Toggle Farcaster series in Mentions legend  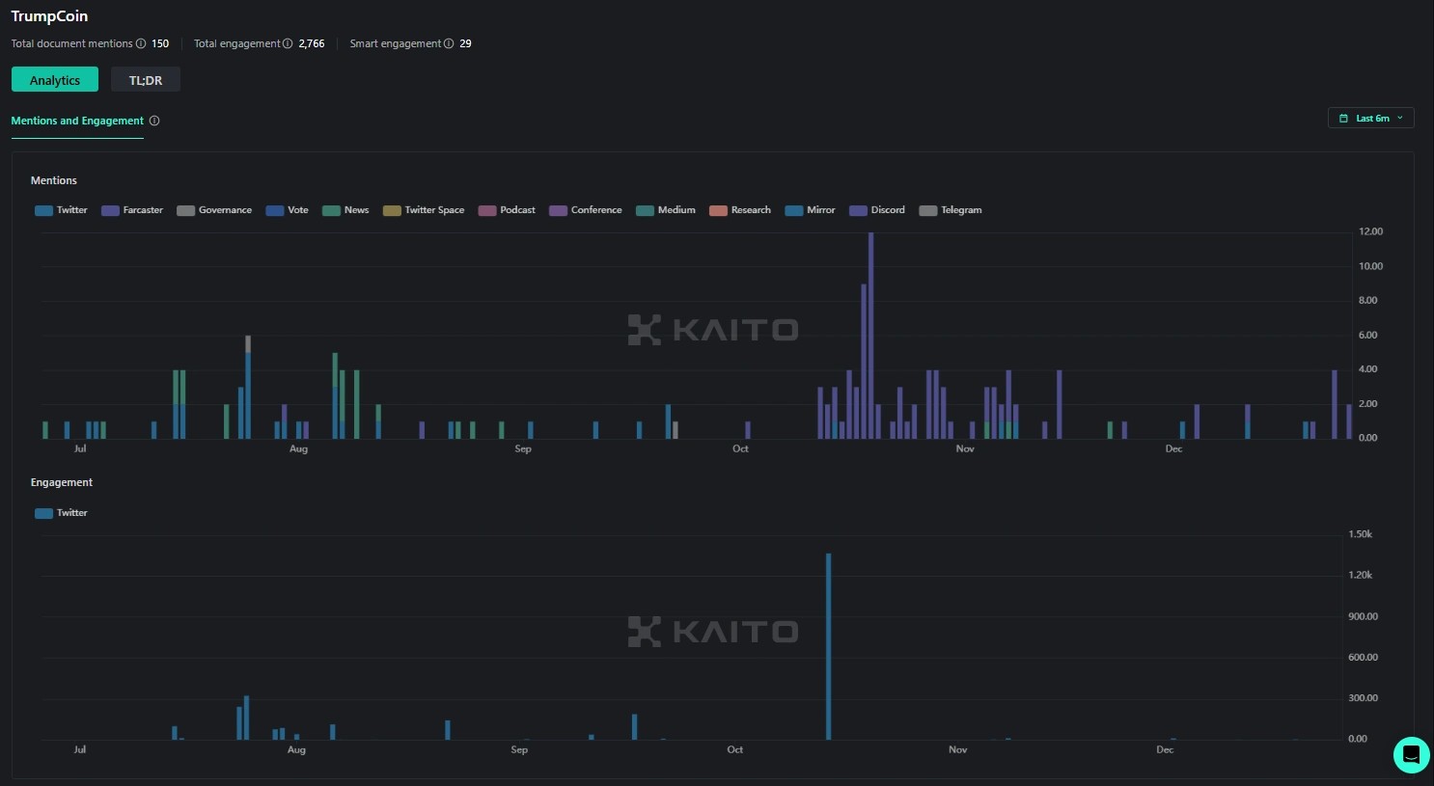click(x=132, y=210)
